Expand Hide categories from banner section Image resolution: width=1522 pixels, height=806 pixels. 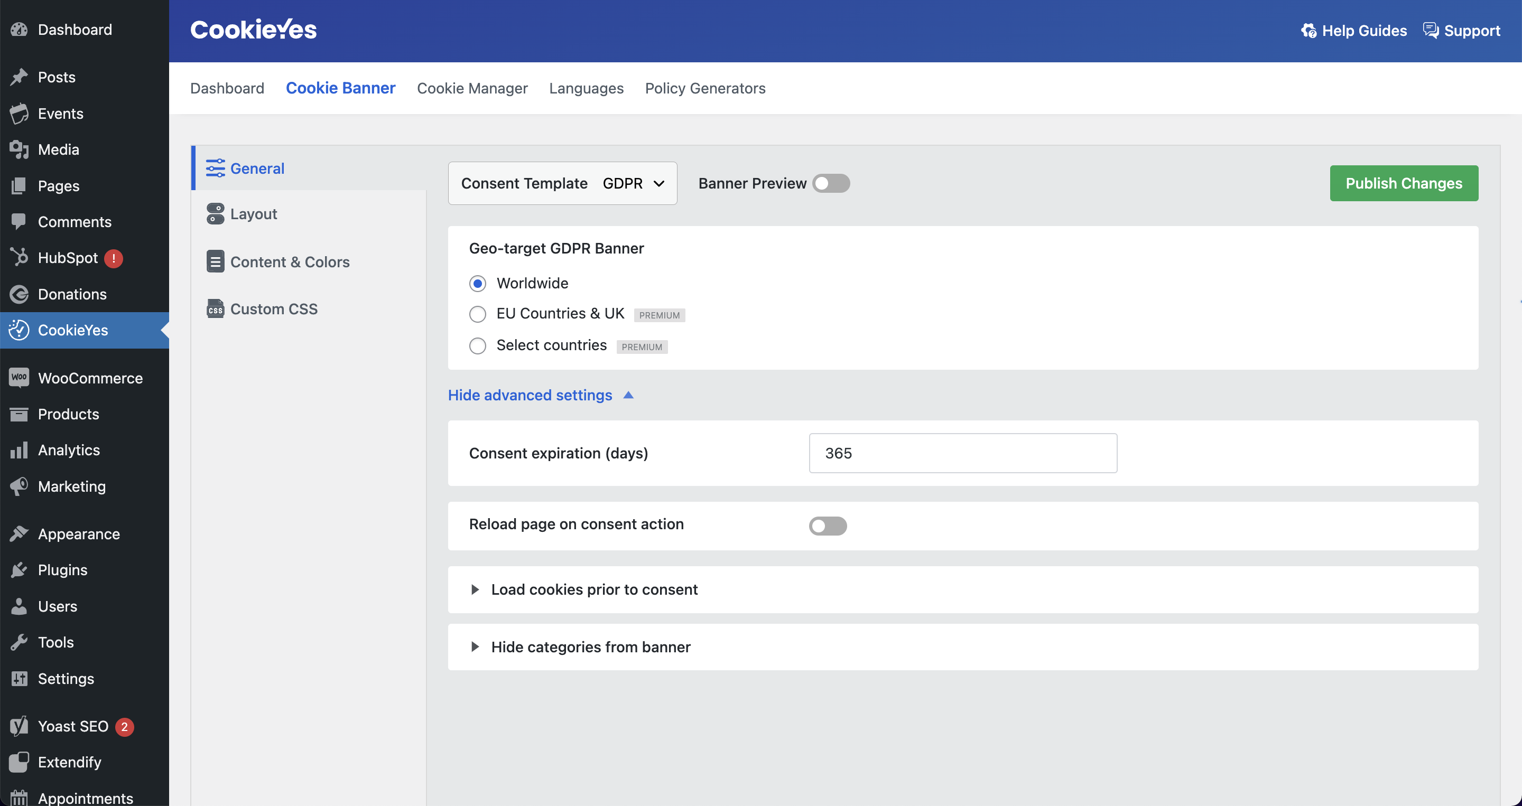(474, 646)
